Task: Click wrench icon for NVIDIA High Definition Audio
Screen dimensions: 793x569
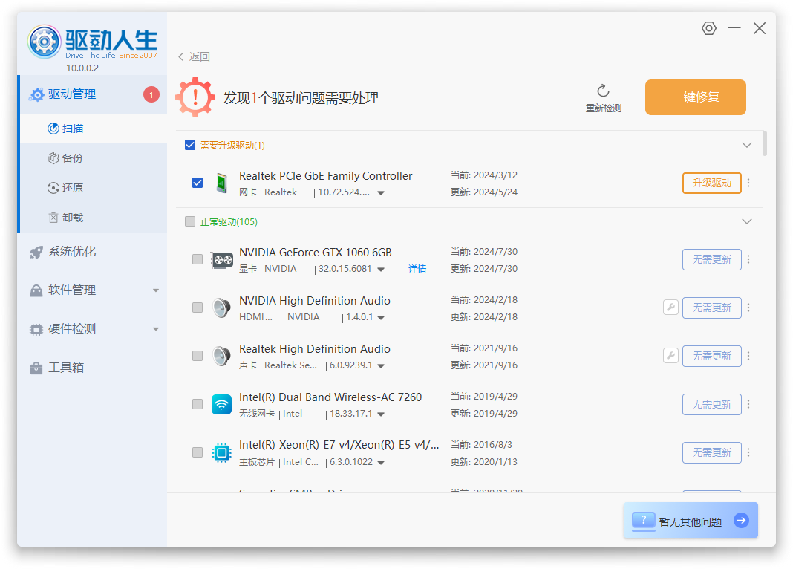Action: (670, 308)
